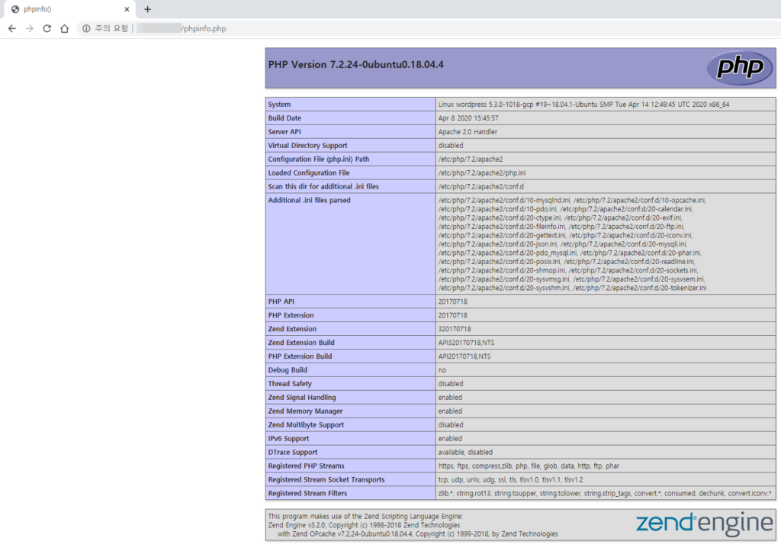
Task: Open the Zend Engine logo link
Action: pos(704,524)
